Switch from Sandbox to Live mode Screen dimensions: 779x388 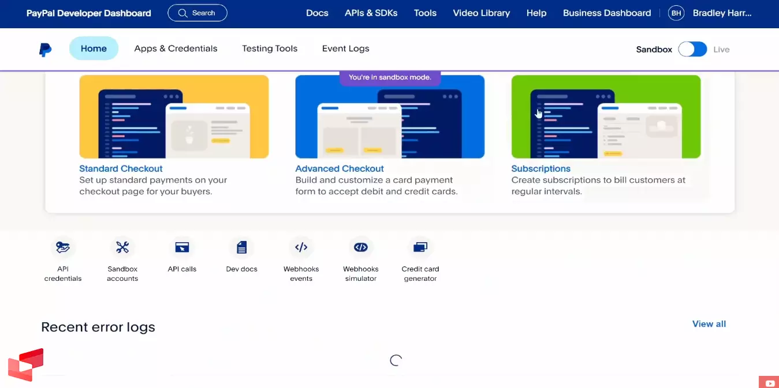click(692, 49)
